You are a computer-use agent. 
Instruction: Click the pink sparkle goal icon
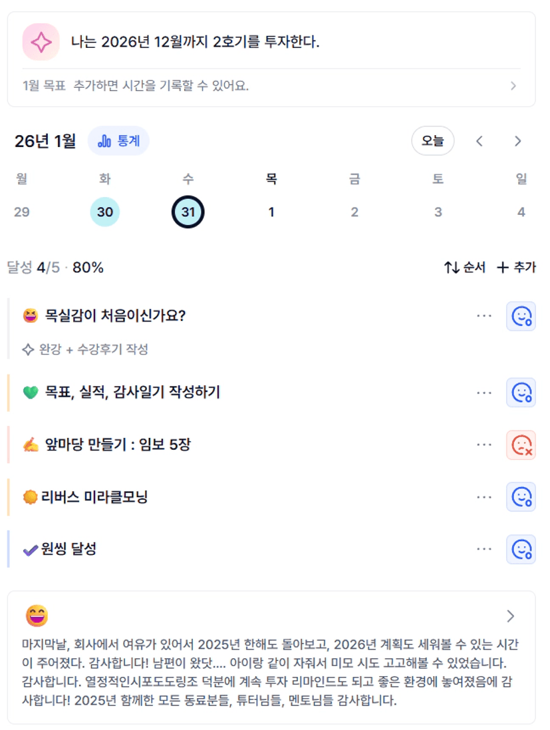pyautogui.click(x=41, y=42)
